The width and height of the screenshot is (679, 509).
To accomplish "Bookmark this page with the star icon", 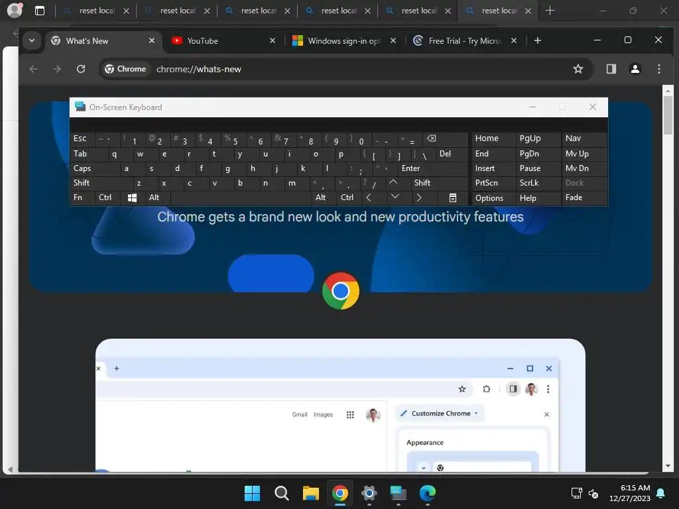I will tap(578, 69).
